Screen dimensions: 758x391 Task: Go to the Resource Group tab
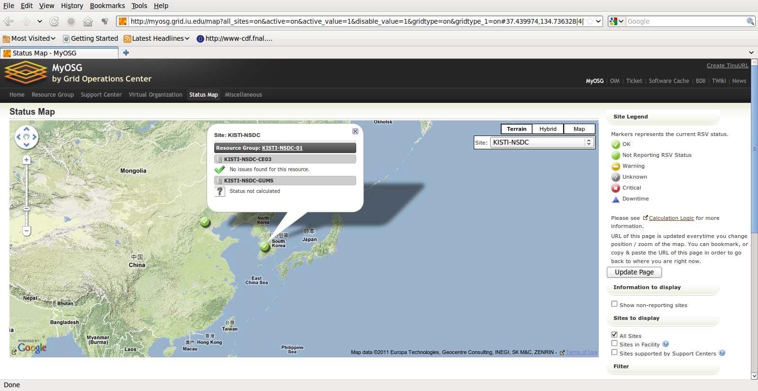click(x=53, y=95)
